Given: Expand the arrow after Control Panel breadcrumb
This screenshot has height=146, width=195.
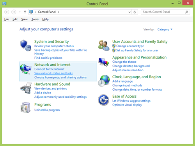Looking at the screenshot, I should click(58, 12).
